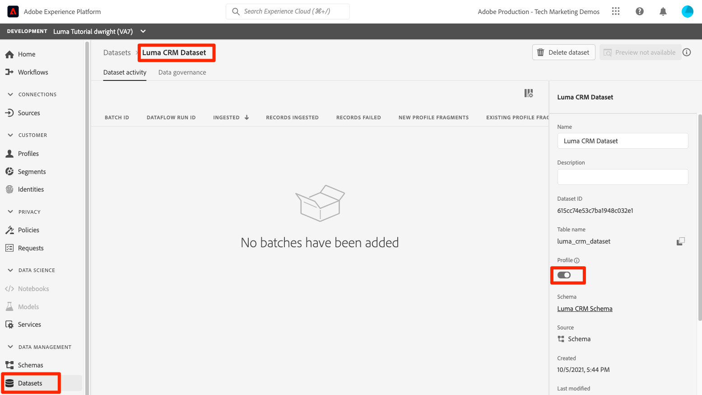Collapse the Customer section
The image size is (702, 395).
coord(10,135)
